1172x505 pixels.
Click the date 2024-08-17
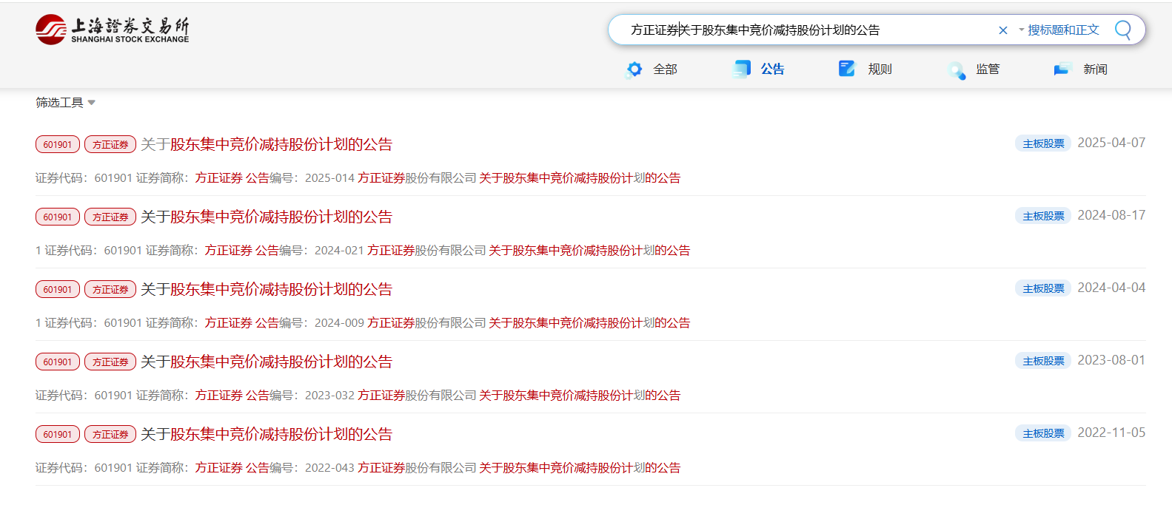coord(1111,215)
